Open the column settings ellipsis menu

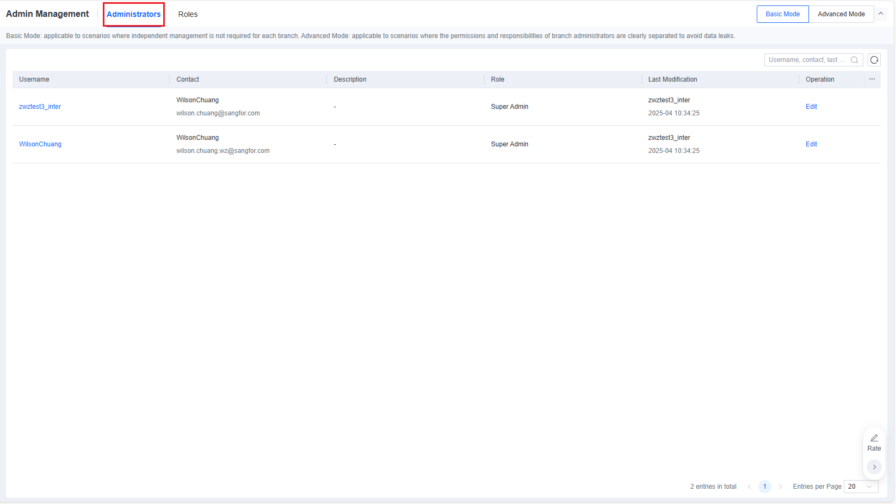[872, 79]
